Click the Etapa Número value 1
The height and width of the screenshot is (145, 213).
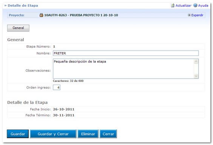(54, 46)
